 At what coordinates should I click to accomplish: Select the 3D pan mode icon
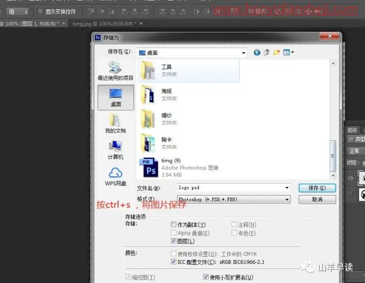(x=298, y=11)
